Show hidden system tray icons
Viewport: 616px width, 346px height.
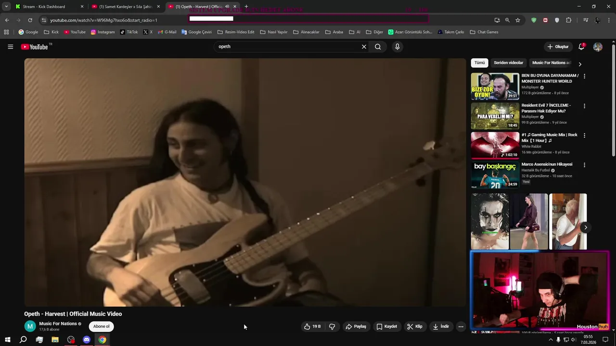pyautogui.click(x=551, y=340)
